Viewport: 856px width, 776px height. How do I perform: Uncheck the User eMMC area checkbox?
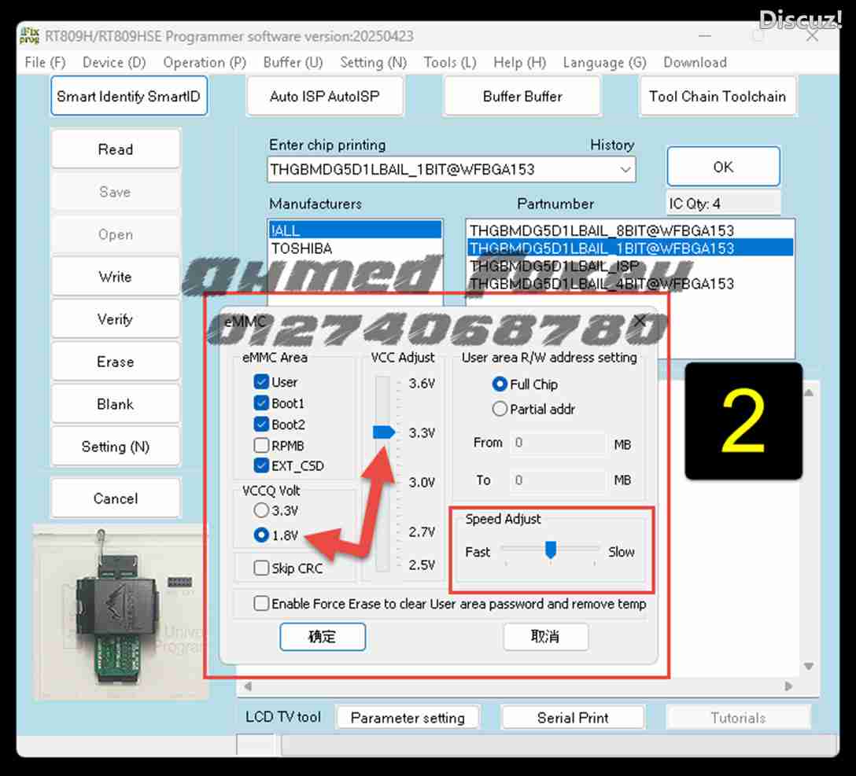tap(261, 382)
